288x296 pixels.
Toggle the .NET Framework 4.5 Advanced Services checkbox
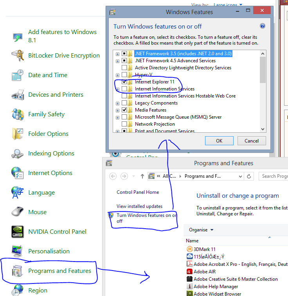(124, 61)
